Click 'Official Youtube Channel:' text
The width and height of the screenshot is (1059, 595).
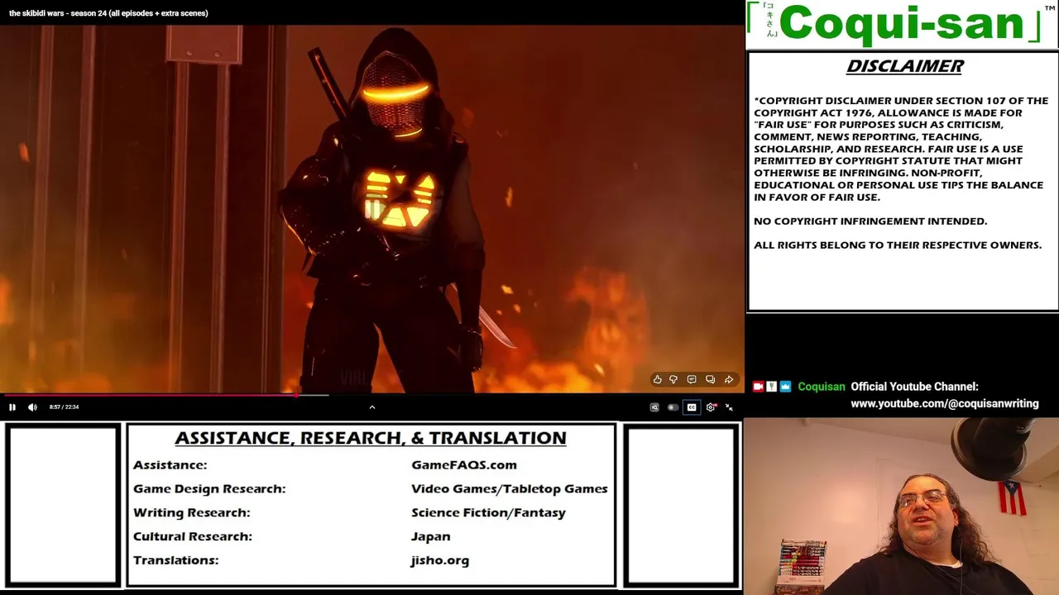click(x=914, y=387)
